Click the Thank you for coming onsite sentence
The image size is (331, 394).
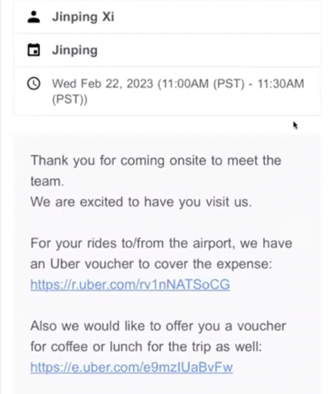tap(156, 161)
